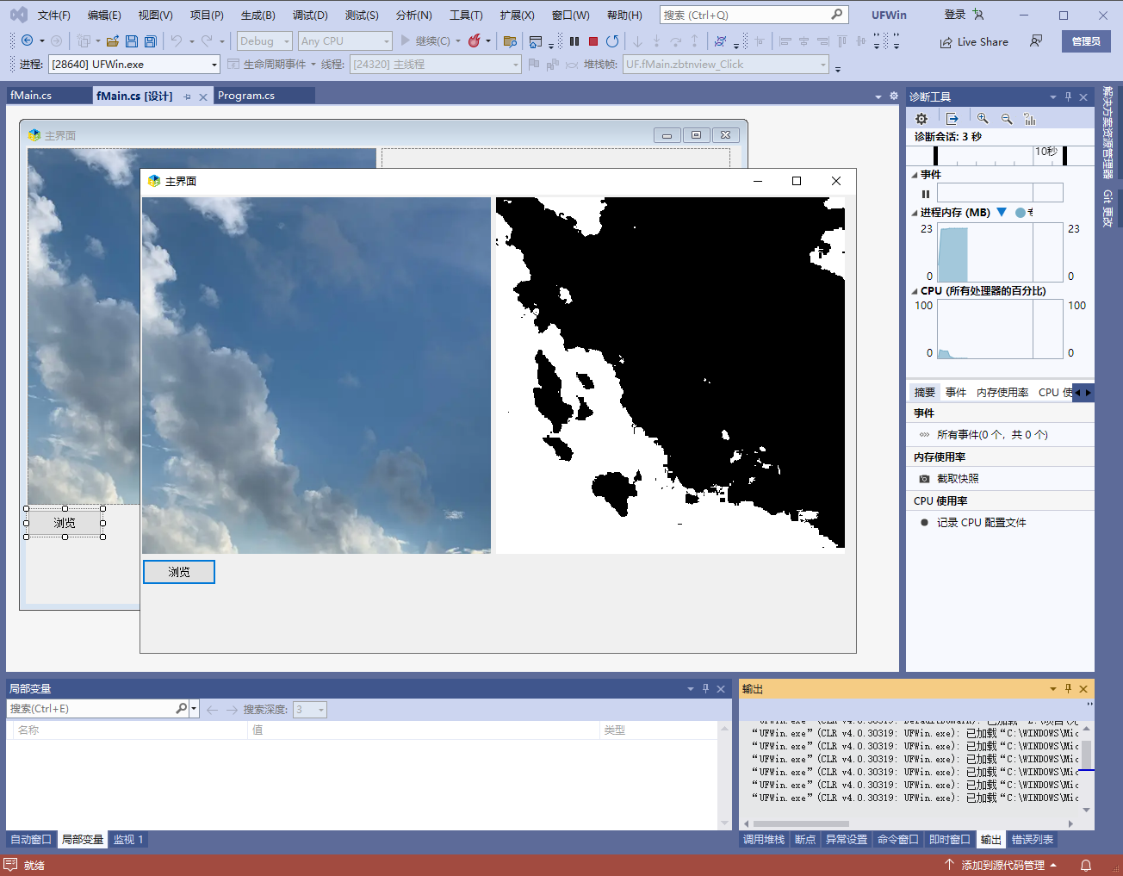
Task: Click the Save All toolbar icon
Action: 151,41
